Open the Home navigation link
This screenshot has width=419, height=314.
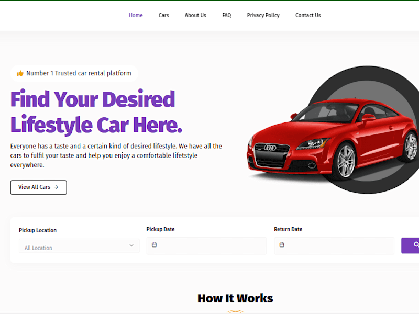(x=136, y=16)
